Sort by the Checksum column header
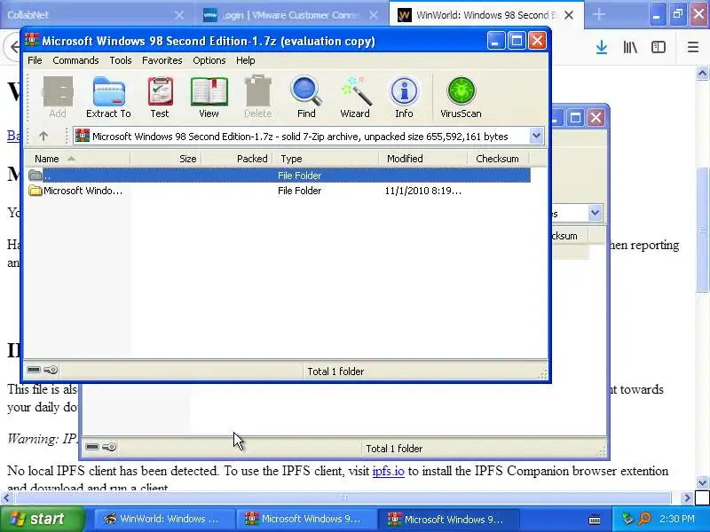 [x=499, y=159]
